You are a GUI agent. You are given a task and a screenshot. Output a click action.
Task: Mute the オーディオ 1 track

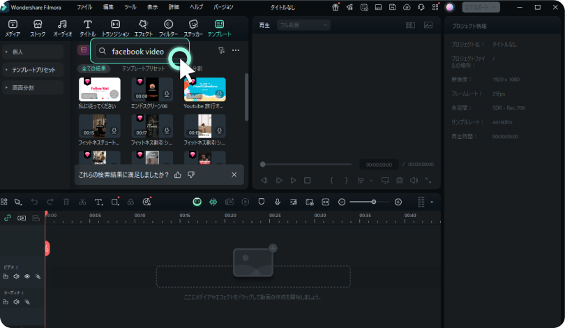pos(16,302)
